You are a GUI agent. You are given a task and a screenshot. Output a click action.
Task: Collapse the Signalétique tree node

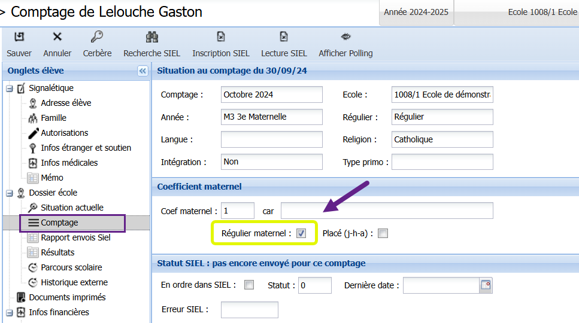point(9,89)
